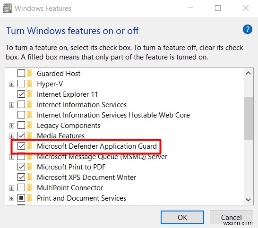Expand the Hyper-V tree node

11,84
